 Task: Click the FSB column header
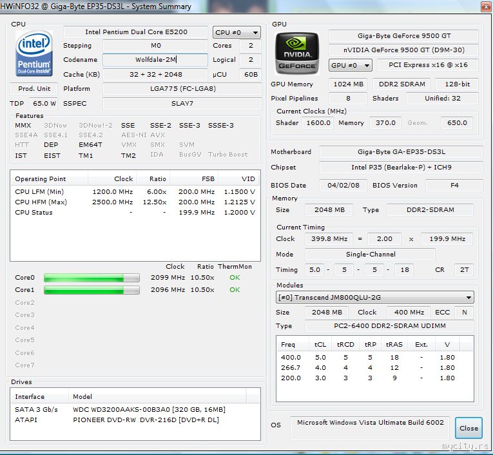pyautogui.click(x=194, y=179)
